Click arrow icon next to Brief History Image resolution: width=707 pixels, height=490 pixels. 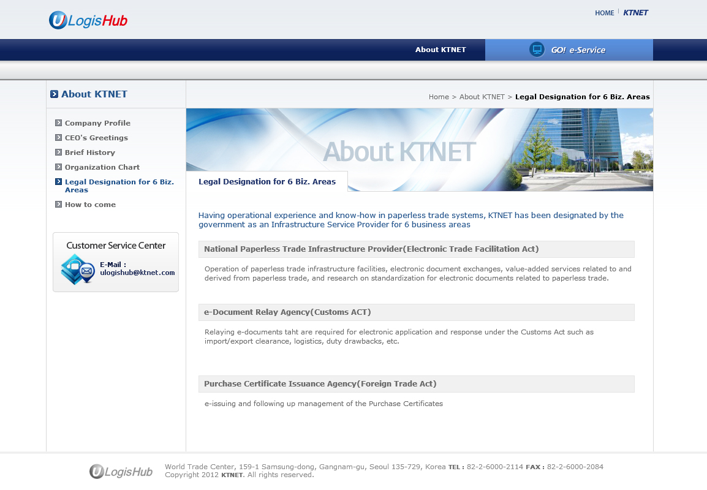[58, 152]
